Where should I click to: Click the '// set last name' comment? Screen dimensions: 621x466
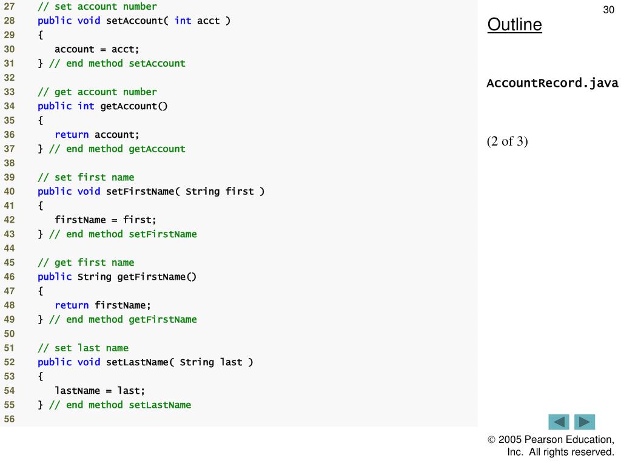[83, 348]
